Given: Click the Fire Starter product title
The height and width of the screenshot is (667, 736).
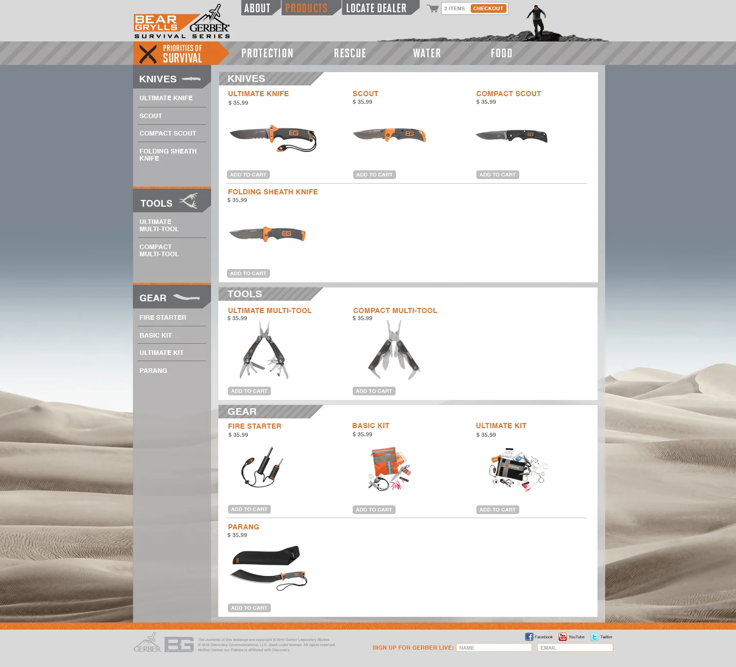Looking at the screenshot, I should click(x=255, y=426).
